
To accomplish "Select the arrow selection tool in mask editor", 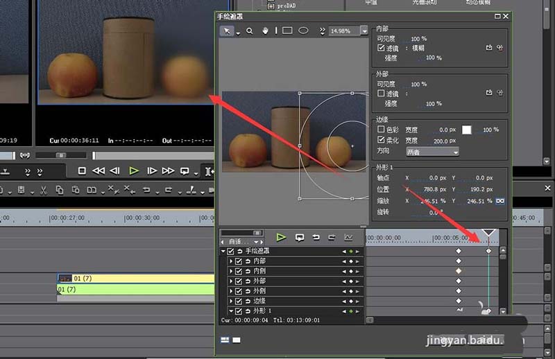I will click(x=227, y=30).
